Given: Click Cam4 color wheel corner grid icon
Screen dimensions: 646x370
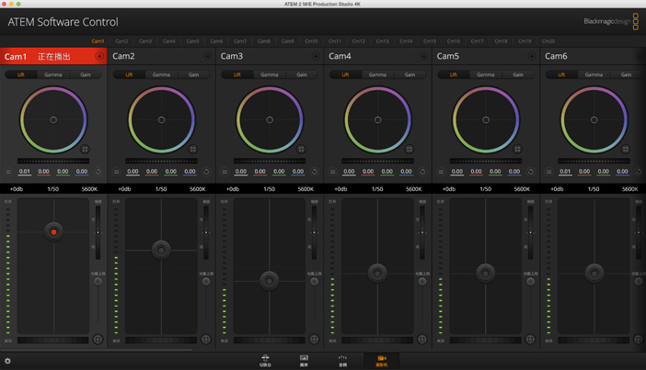Looking at the screenshot, I should (410, 150).
